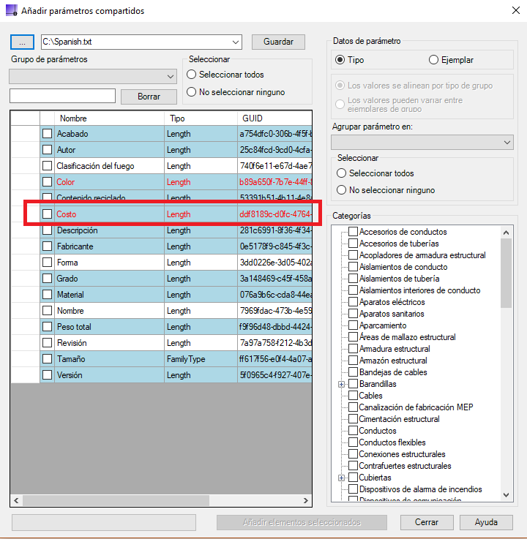
Task: Click the table's horizontal scrollbar left arrow
Action: coord(16,500)
